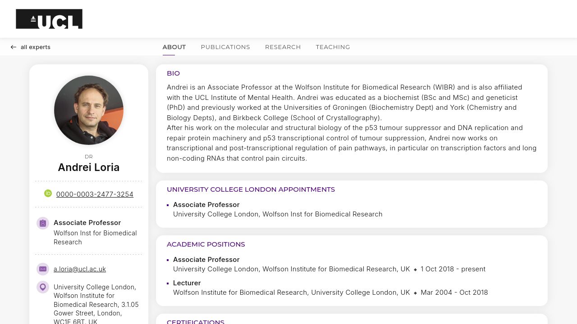Open ORCID link 0000-0003-2477-3254
577x324 pixels.
[95, 194]
